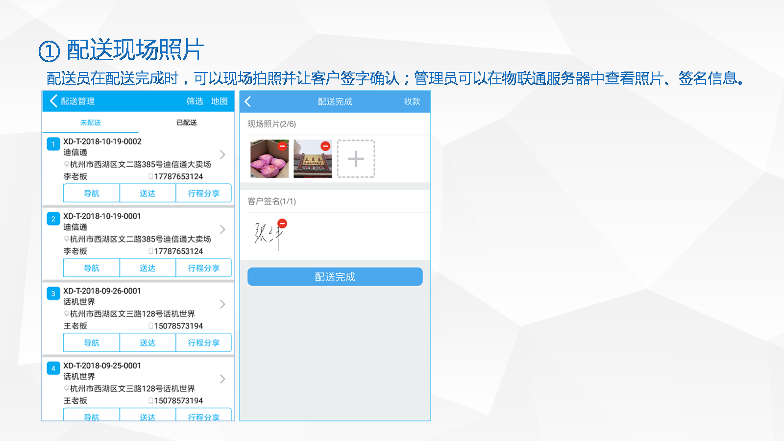The height and width of the screenshot is (441, 784).
Task: Tap 送达 for the second order
Action: 147,268
